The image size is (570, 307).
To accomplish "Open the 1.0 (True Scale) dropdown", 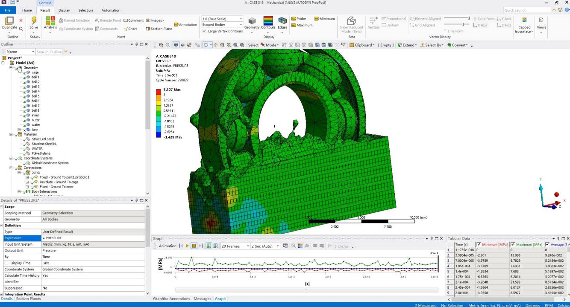I will click(222, 19).
